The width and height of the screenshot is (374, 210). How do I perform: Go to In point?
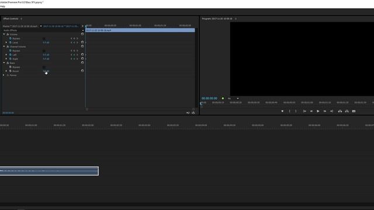click(304, 111)
